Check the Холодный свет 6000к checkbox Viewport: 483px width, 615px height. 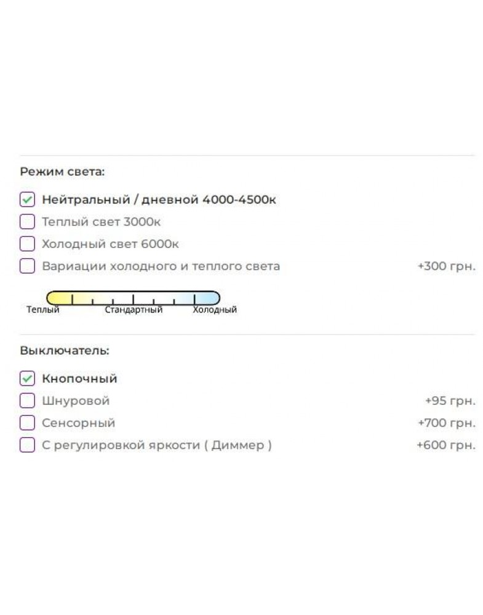(27, 244)
